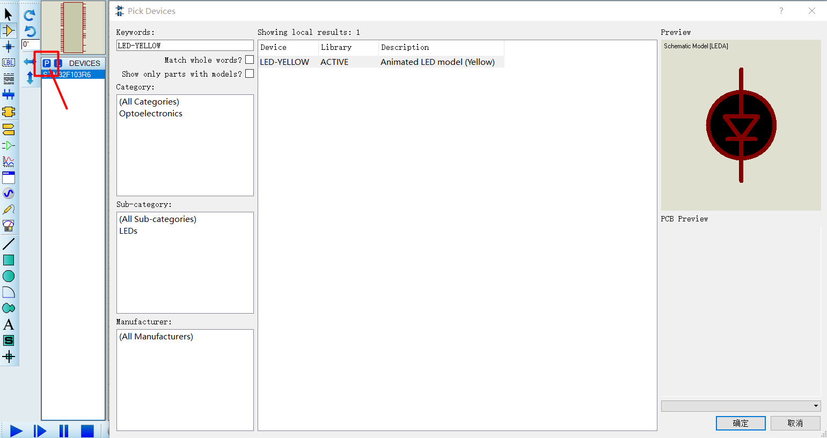Select the Selection Mode arrow tool
The image size is (827, 438).
click(9, 14)
